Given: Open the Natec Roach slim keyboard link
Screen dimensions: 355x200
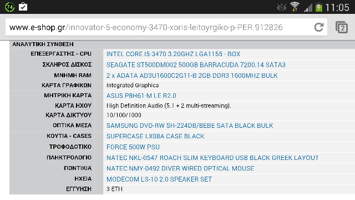Looking at the screenshot, I should coord(212,158).
